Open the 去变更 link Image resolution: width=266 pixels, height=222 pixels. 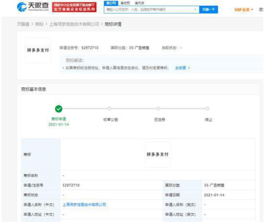pyautogui.click(x=182, y=68)
